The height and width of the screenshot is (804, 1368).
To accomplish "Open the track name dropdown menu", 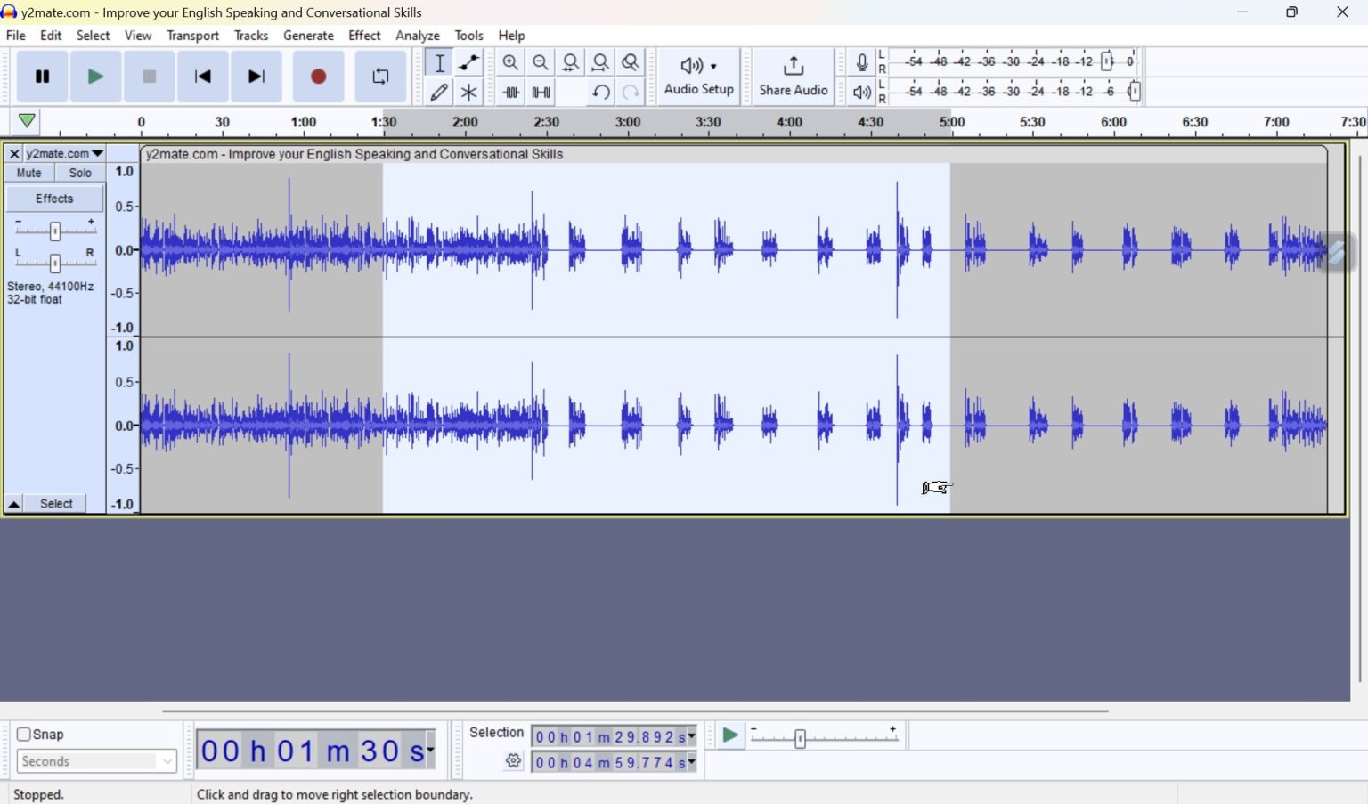I will coord(97,153).
